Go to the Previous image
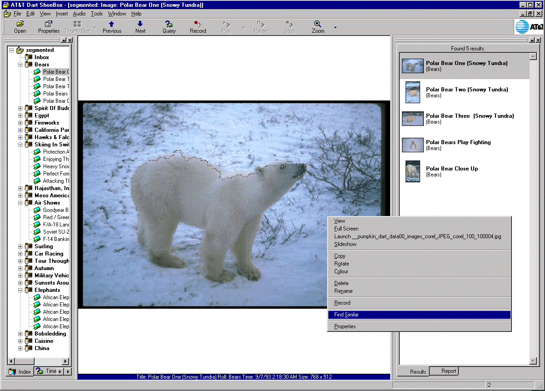The image size is (545, 391). tap(112, 24)
